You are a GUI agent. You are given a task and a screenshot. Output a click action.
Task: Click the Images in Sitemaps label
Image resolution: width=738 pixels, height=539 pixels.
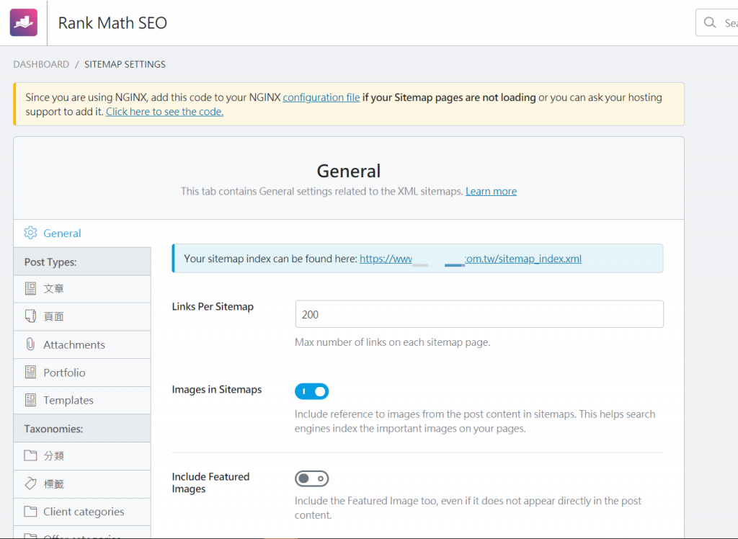216,389
